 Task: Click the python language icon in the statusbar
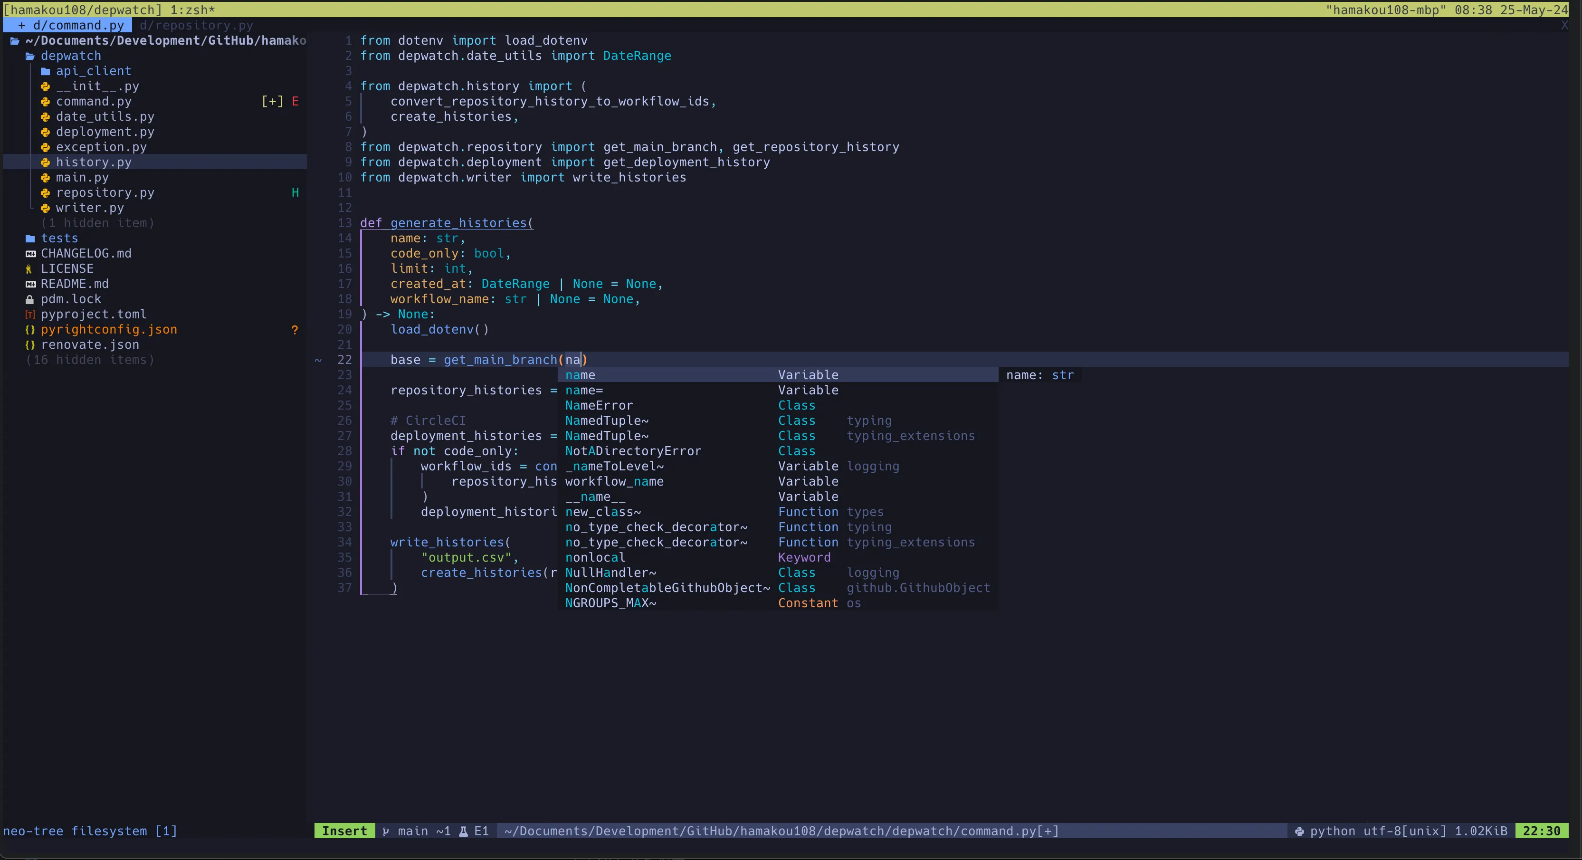pos(1300,831)
